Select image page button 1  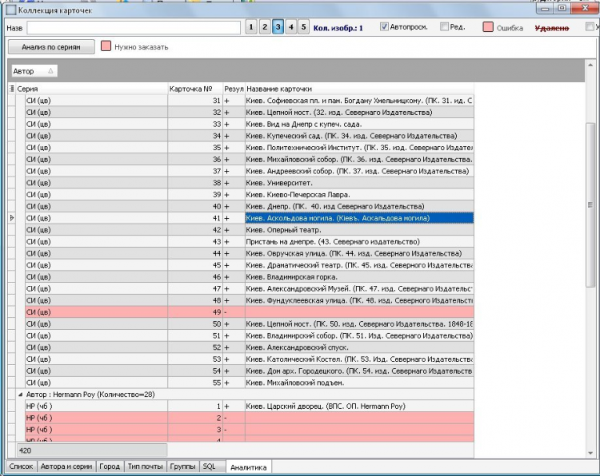(x=251, y=27)
